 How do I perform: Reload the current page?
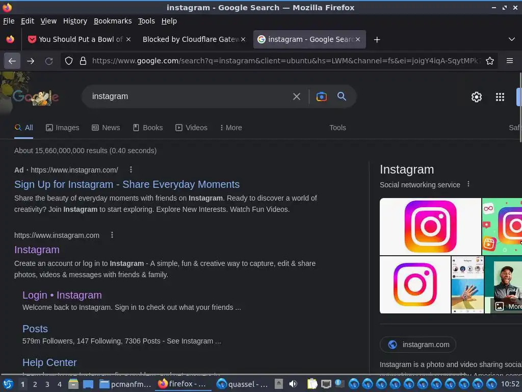[49, 61]
